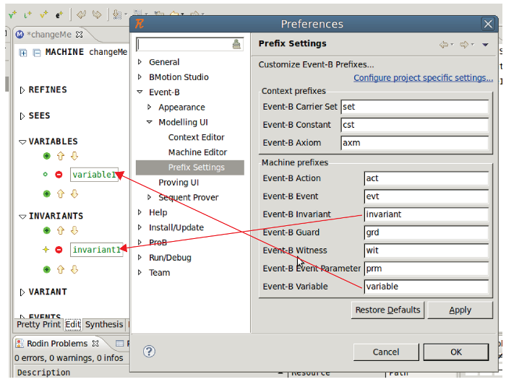Switch to the Pretty Print tab

pos(38,325)
